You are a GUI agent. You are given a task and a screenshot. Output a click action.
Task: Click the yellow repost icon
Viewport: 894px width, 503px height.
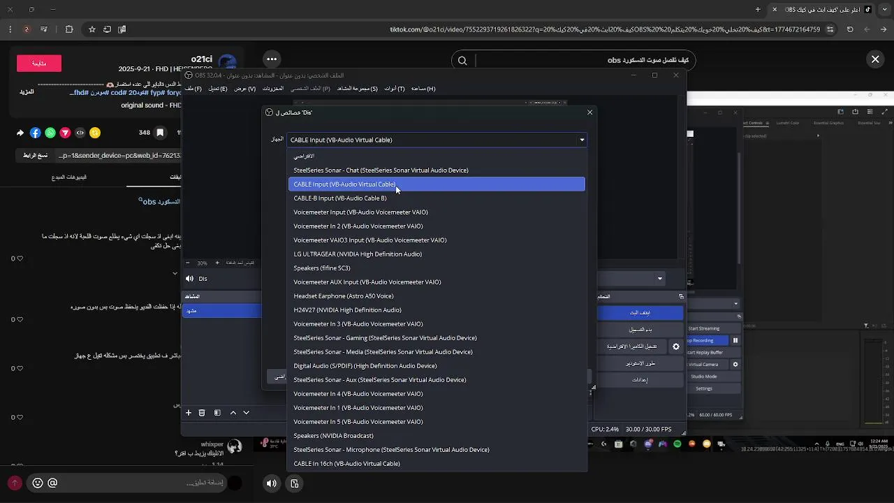click(x=95, y=133)
